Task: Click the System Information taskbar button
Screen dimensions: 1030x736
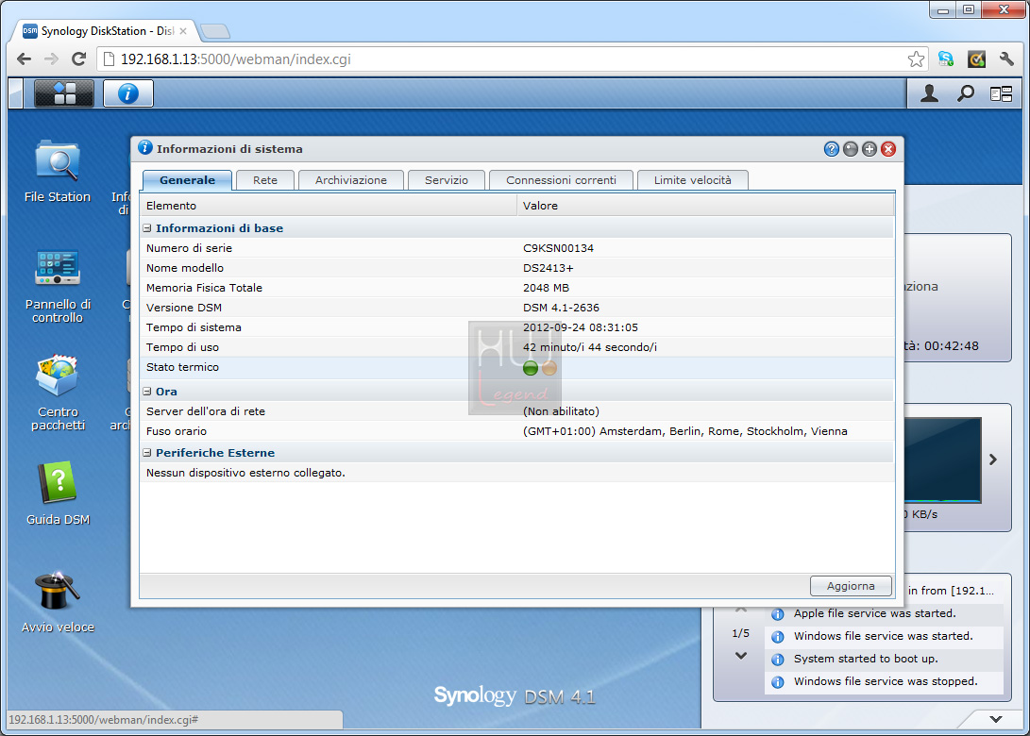Action: coord(128,93)
